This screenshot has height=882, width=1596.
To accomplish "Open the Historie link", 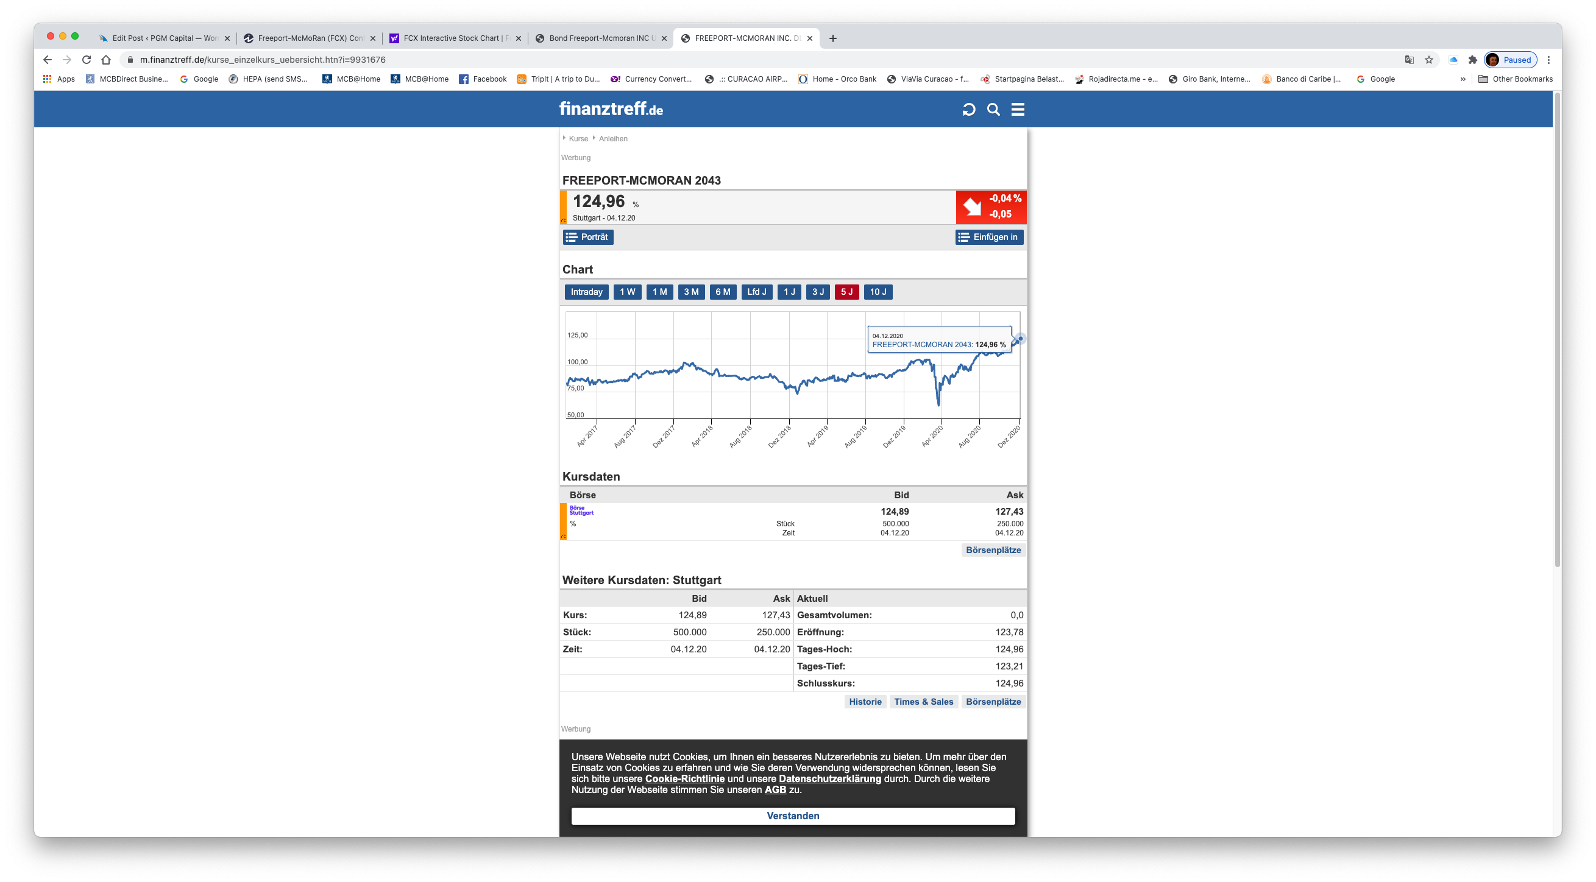I will click(x=865, y=702).
